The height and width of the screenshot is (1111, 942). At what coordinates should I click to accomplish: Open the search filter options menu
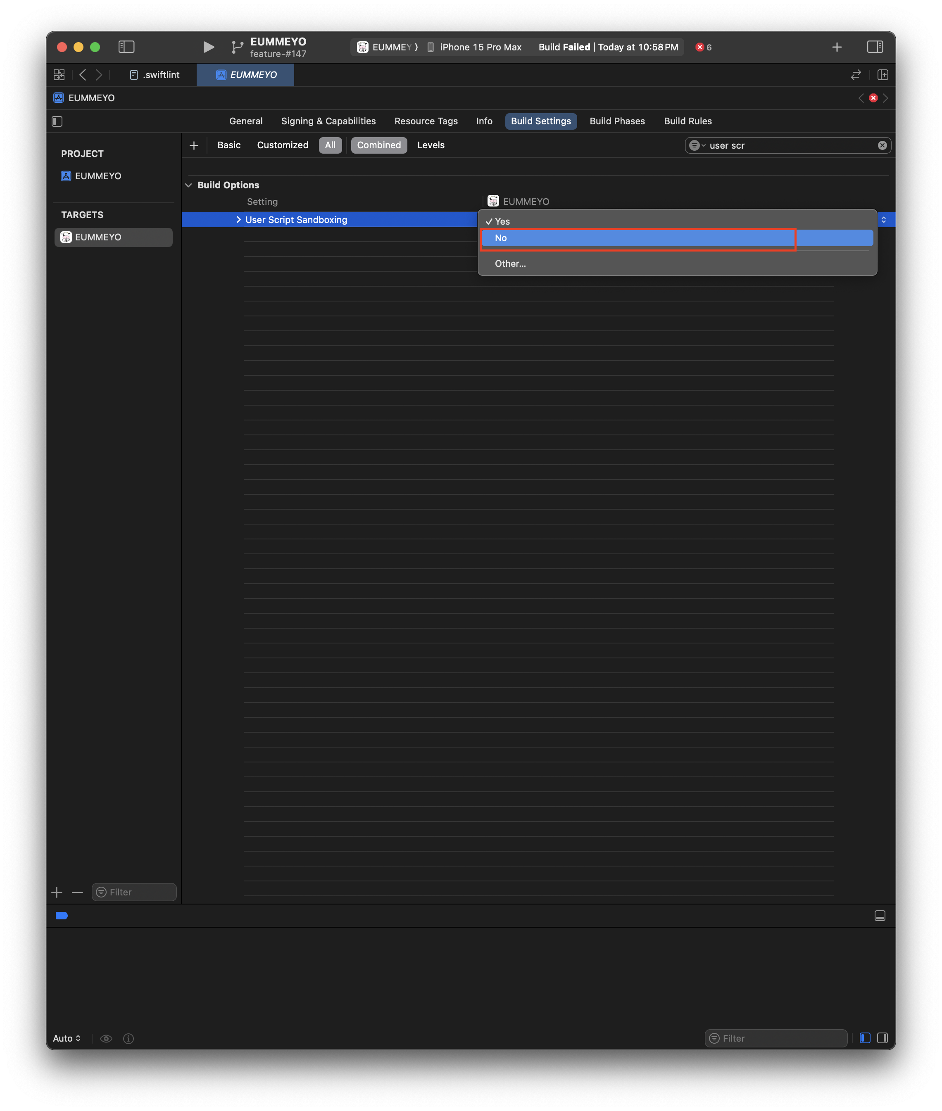coord(697,145)
